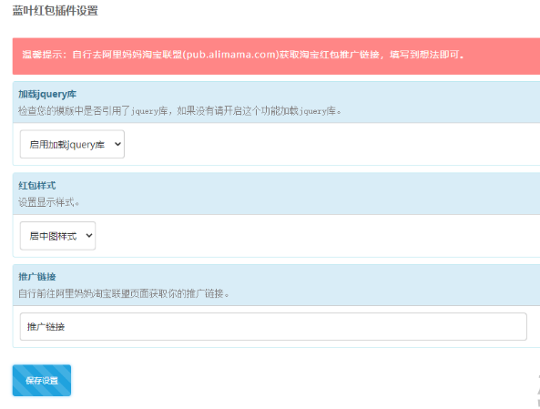Click the 自行前往阿里妈妈淘宝联盟 description text

124,293
